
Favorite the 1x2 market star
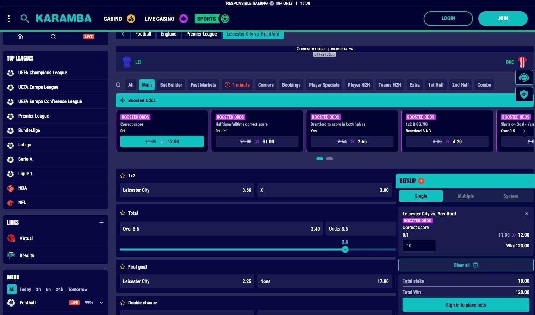123,176
